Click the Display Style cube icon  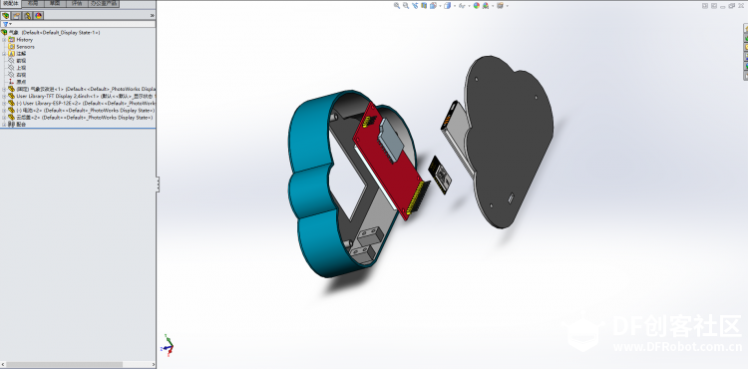[x=448, y=6]
